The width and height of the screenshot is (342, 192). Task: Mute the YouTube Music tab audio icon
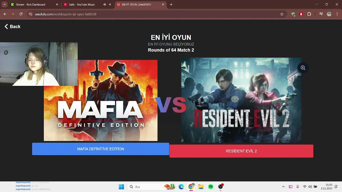coord(104,5)
